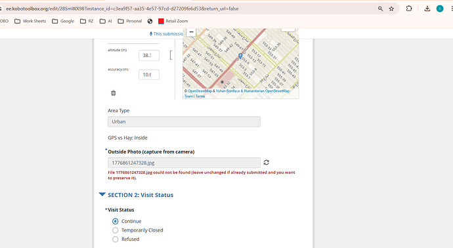
Task: Open the AI bookmark folder
Action: [106, 21]
